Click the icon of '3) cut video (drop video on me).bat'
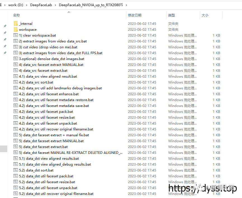 pyautogui.click(x=16, y=47)
